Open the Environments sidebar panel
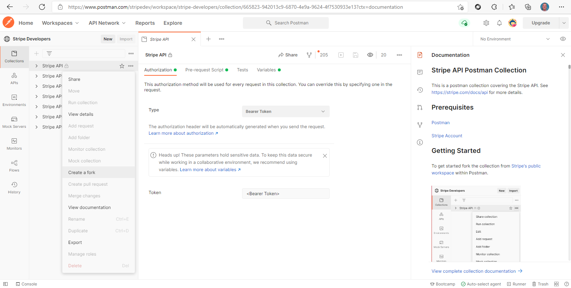The height and width of the screenshot is (288, 571). click(x=14, y=101)
